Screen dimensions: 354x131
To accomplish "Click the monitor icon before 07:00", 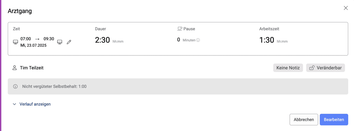I will click(15, 42).
